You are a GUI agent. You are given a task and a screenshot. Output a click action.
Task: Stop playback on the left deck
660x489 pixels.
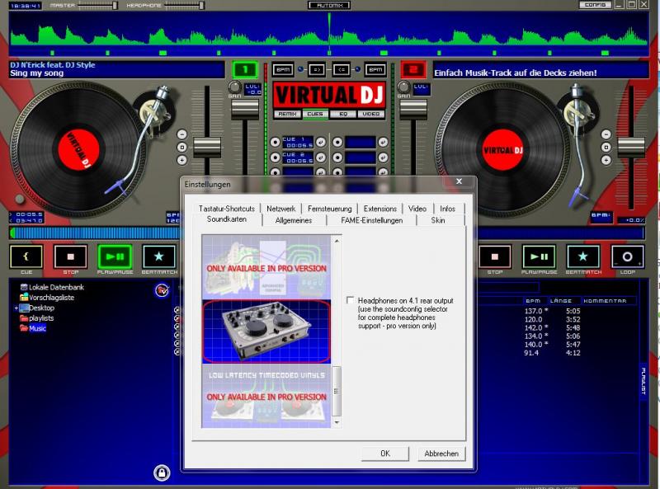click(x=70, y=256)
